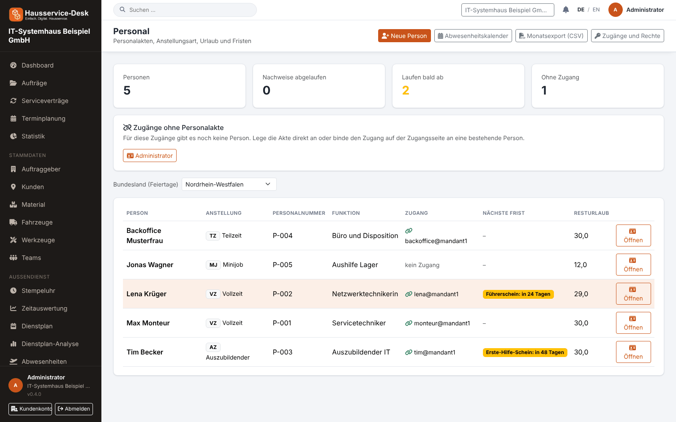Switch language to EN
676x422 pixels.
[x=596, y=10]
